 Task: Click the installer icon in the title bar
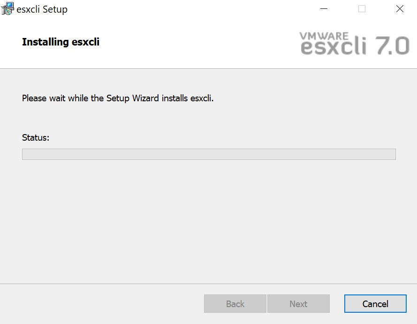8,8
